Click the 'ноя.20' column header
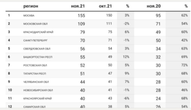Screen dimensions: 191x110 (x=154, y=6)
